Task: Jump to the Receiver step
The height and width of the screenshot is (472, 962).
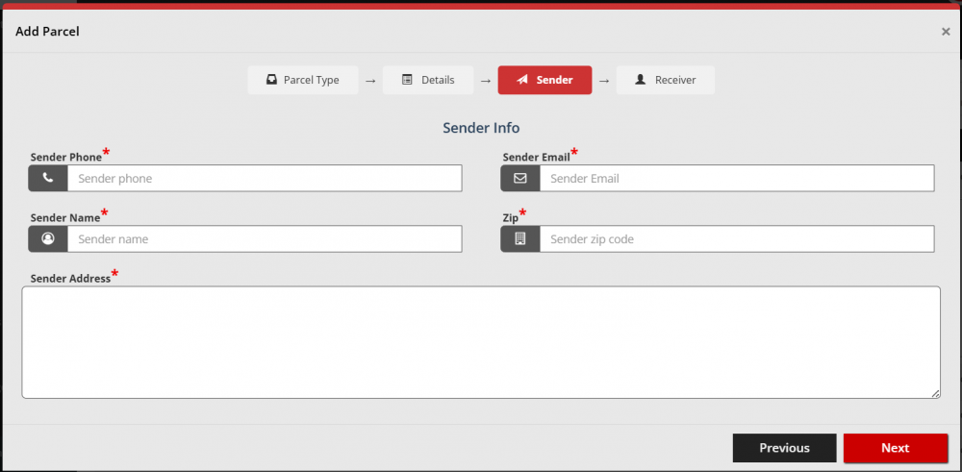Action: tap(666, 81)
